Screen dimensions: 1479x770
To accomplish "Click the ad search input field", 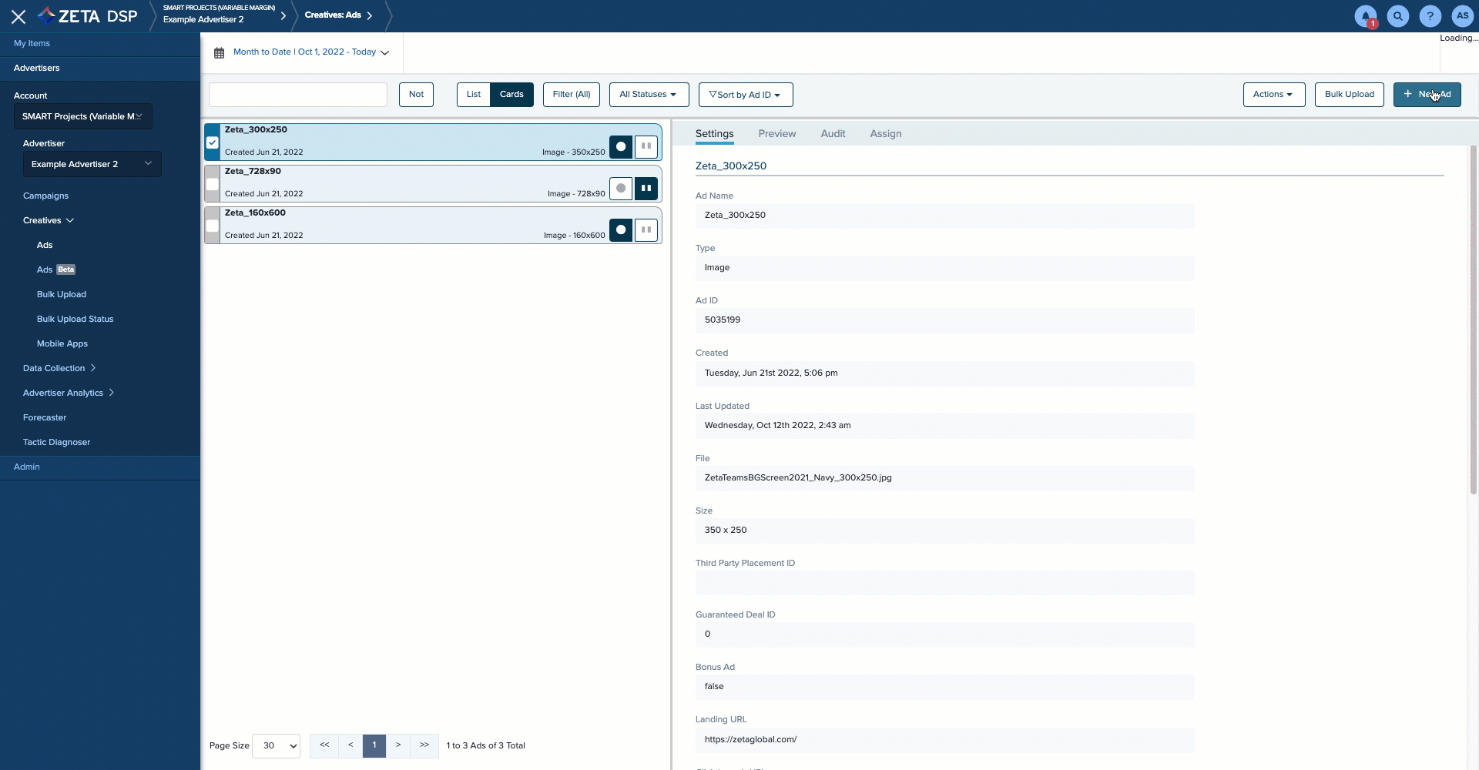I will pyautogui.click(x=298, y=95).
